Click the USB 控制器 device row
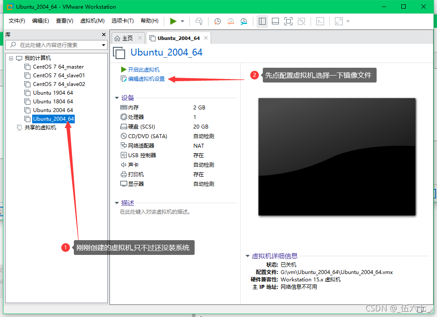The image size is (437, 317). tap(167, 155)
